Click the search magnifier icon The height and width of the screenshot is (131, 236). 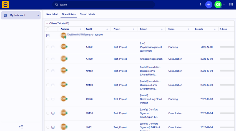(x=56, y=5)
